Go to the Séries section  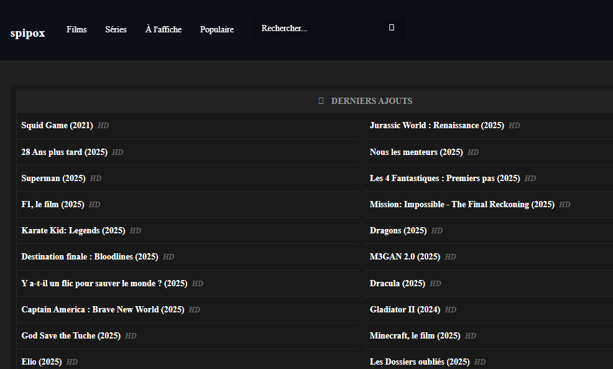pos(116,29)
